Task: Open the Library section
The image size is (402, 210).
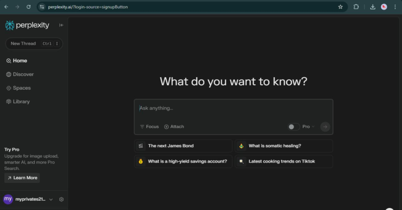Action: tap(18, 101)
